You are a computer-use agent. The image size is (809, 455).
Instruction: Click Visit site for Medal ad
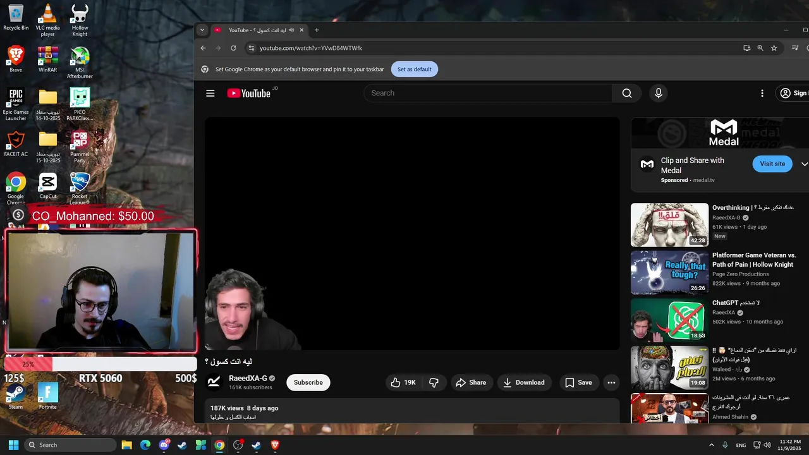point(772,164)
